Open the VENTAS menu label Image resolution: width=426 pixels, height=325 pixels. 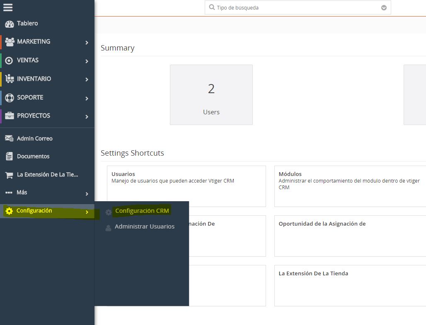(x=28, y=60)
